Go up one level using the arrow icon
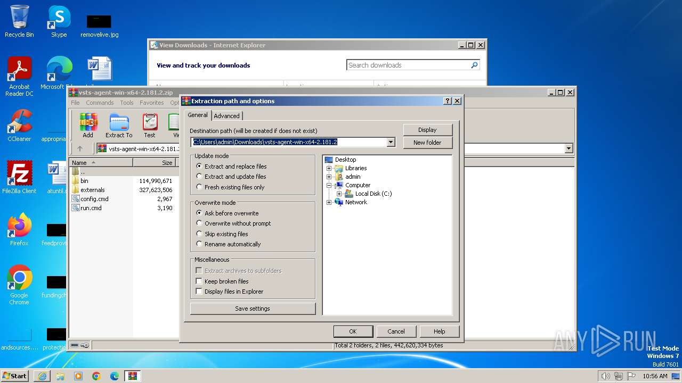The height and width of the screenshot is (383, 682). (x=80, y=149)
